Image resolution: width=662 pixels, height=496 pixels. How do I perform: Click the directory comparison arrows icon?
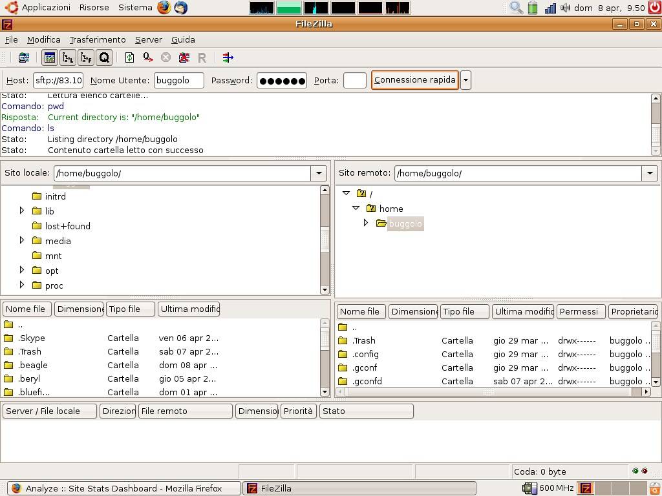coord(228,57)
